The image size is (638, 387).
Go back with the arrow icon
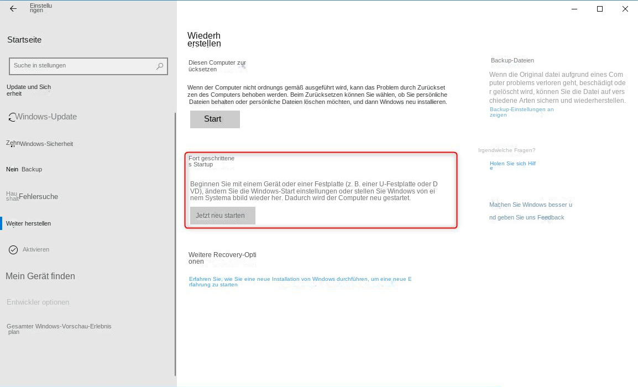13,8
